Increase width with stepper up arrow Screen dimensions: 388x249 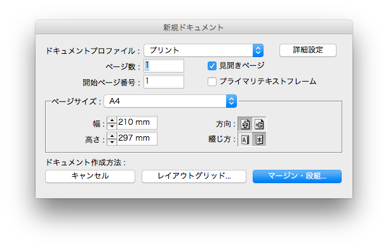tap(112, 120)
